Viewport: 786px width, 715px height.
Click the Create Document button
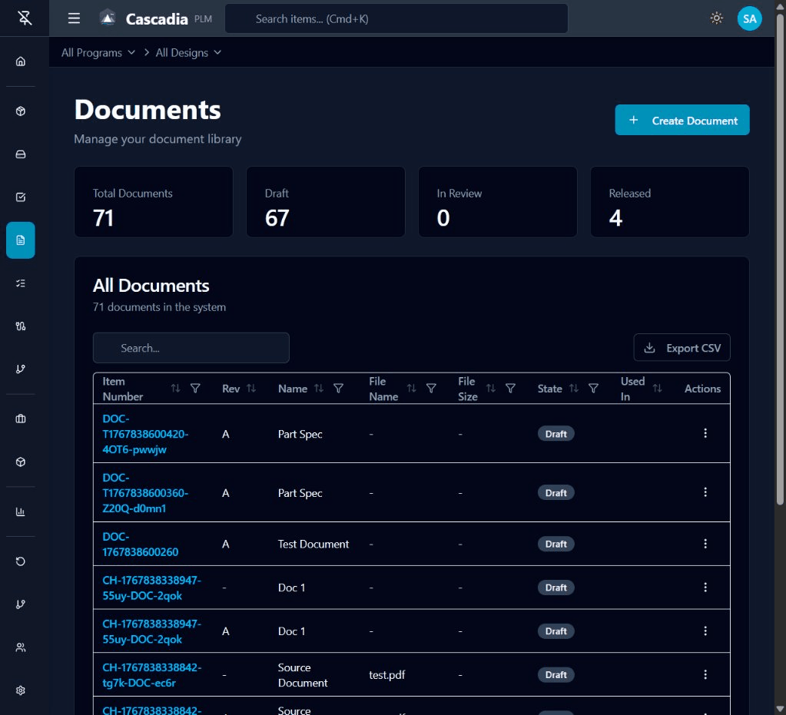click(x=681, y=120)
